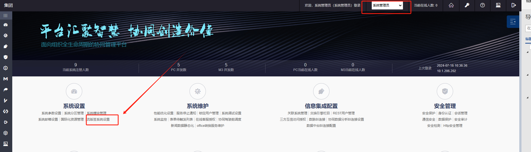Open REST用户管理 link
This screenshot has width=531, height=152.
pos(344,113)
